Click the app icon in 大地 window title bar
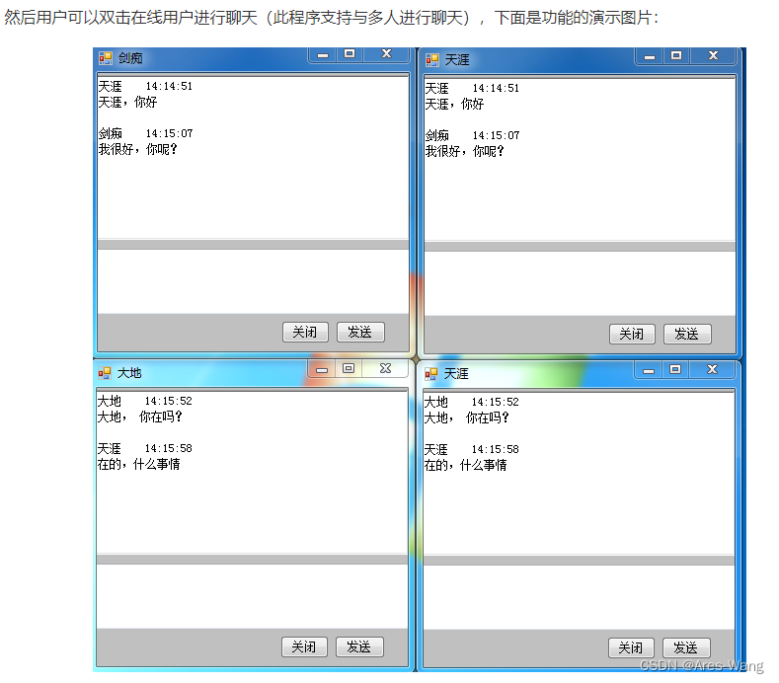The width and height of the screenshot is (779, 683). point(105,373)
